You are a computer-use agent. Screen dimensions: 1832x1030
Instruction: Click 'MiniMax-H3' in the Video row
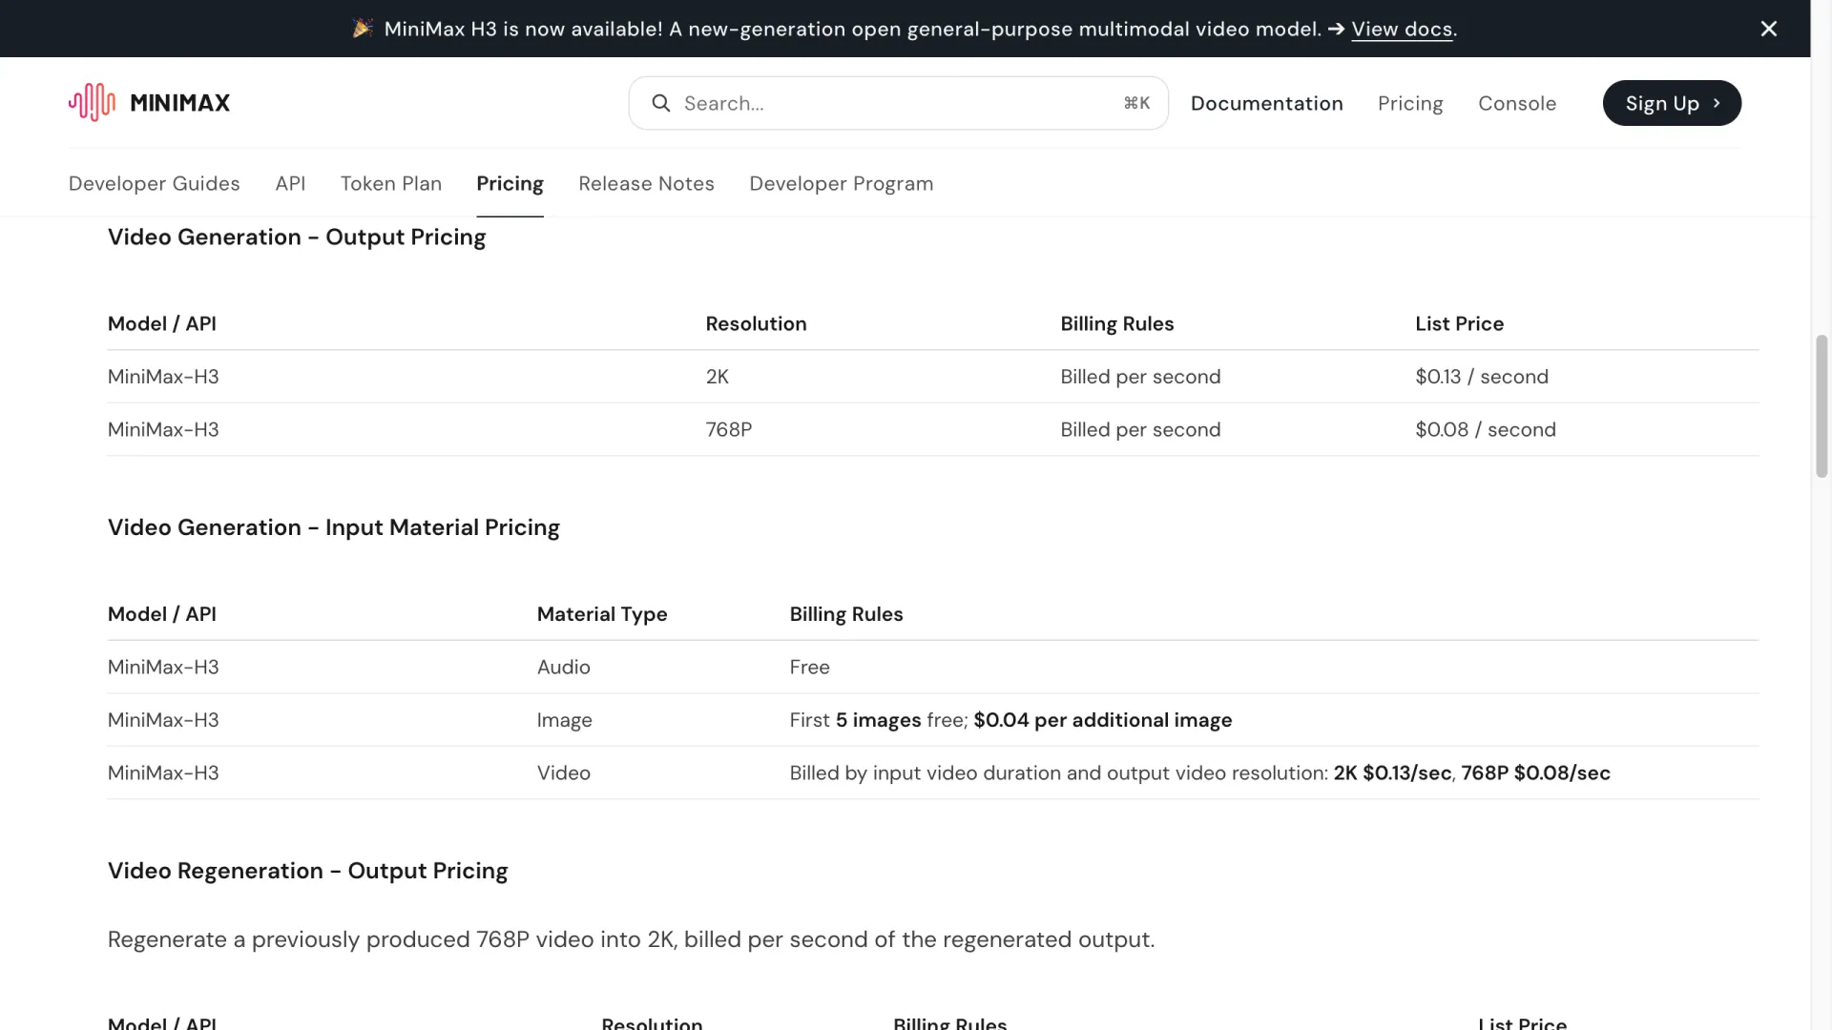click(163, 772)
